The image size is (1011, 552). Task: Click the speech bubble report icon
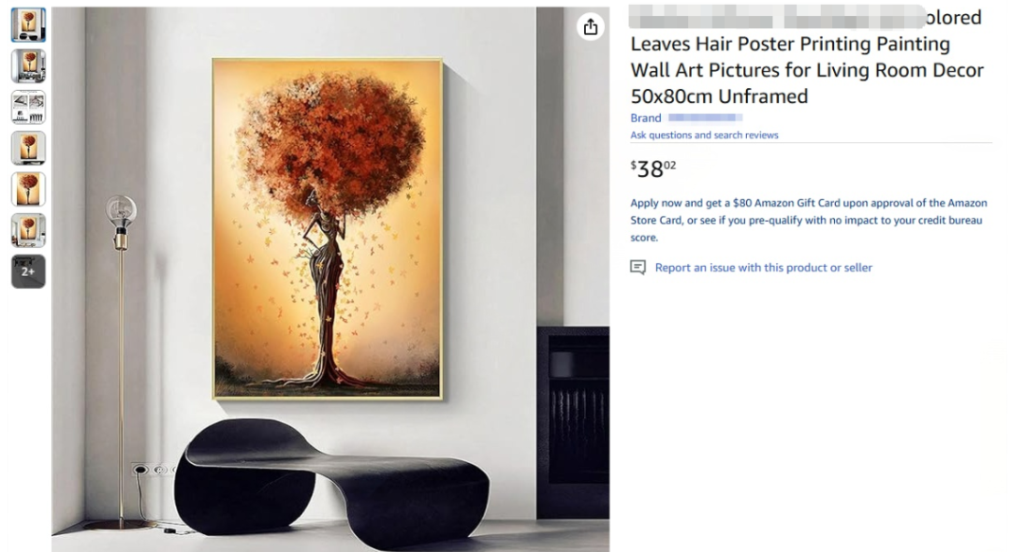coord(637,268)
